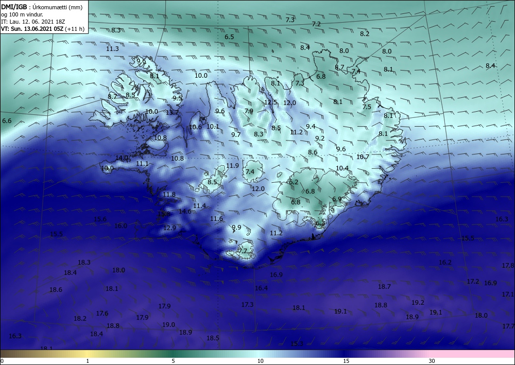Image resolution: width=515 pixels, height=365 pixels.
Task: Select the map value 19.0
Action: pos(168,325)
